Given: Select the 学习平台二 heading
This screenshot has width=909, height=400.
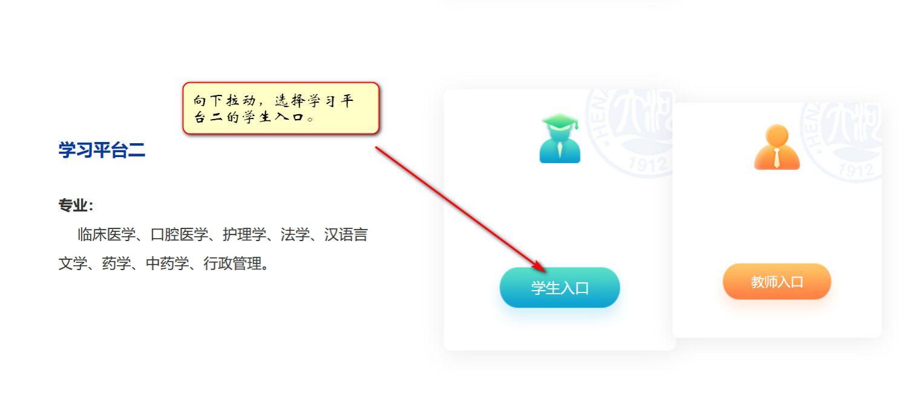Looking at the screenshot, I should pyautogui.click(x=102, y=150).
